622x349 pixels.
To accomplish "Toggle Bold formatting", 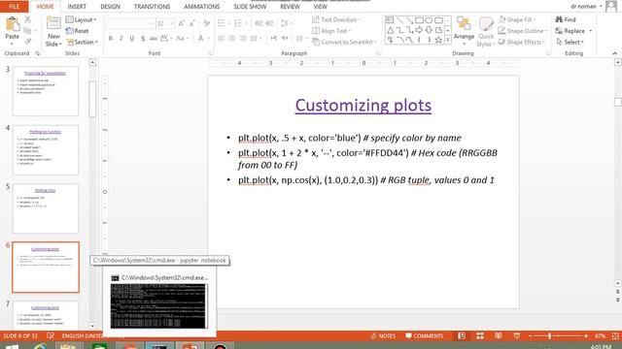I will [110, 38].
